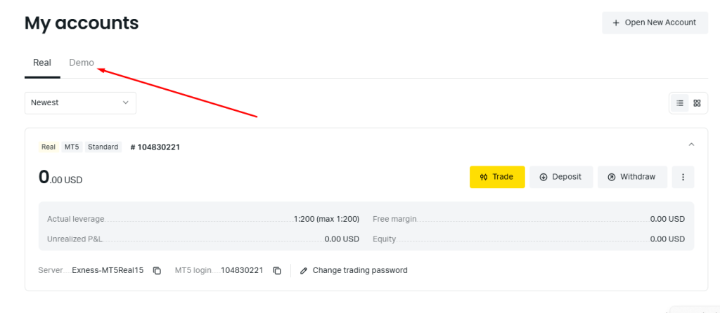Image resolution: width=720 pixels, height=313 pixels.
Task: Open the Newest sort dropdown
Action: 80,102
